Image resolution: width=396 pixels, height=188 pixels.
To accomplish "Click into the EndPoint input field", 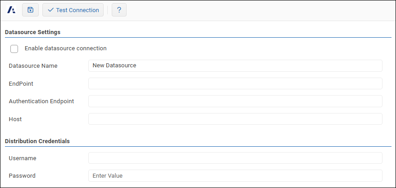I will click(x=235, y=83).
